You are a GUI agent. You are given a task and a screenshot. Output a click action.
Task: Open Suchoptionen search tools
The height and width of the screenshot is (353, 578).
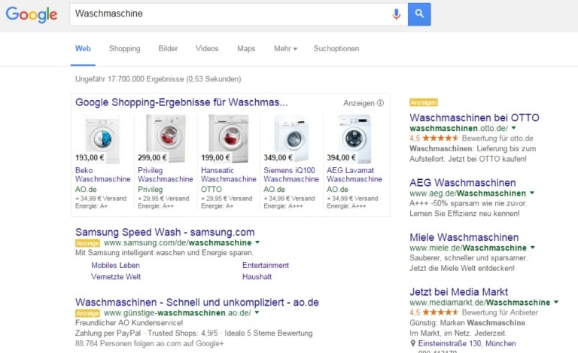coord(336,49)
